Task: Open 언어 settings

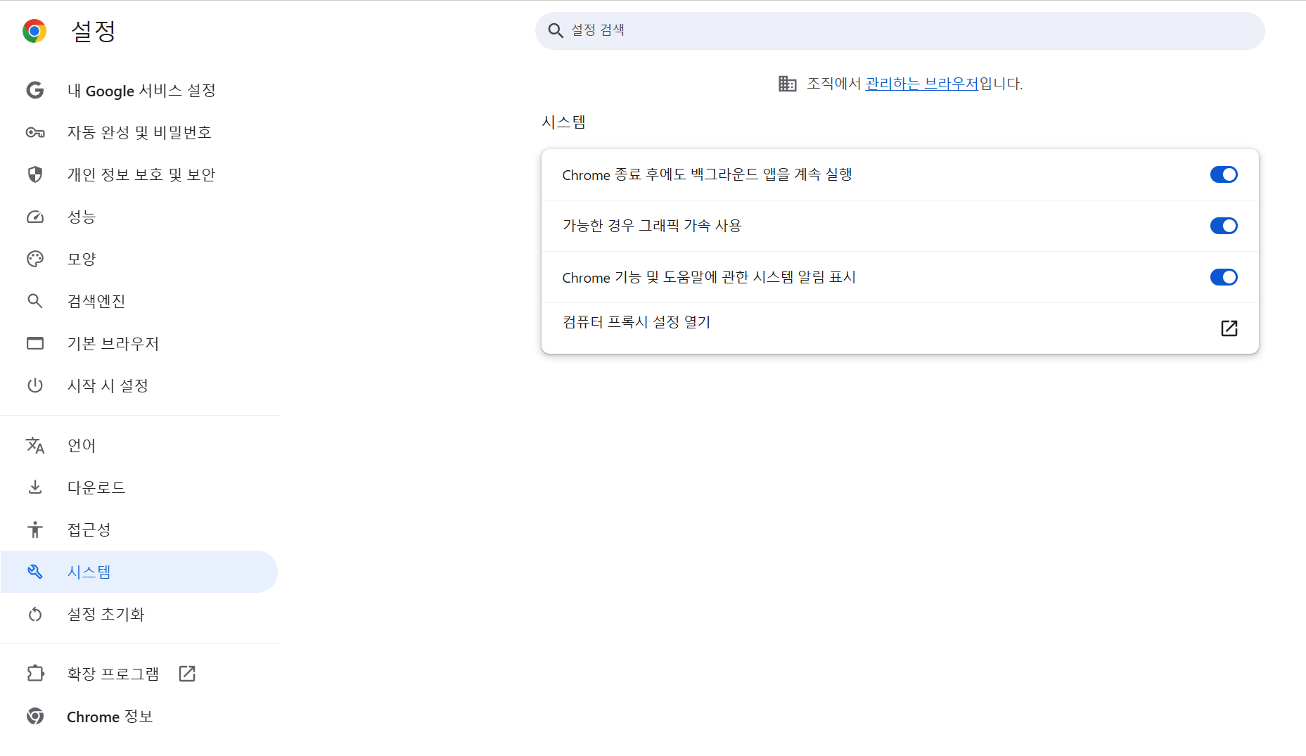Action: 139,445
